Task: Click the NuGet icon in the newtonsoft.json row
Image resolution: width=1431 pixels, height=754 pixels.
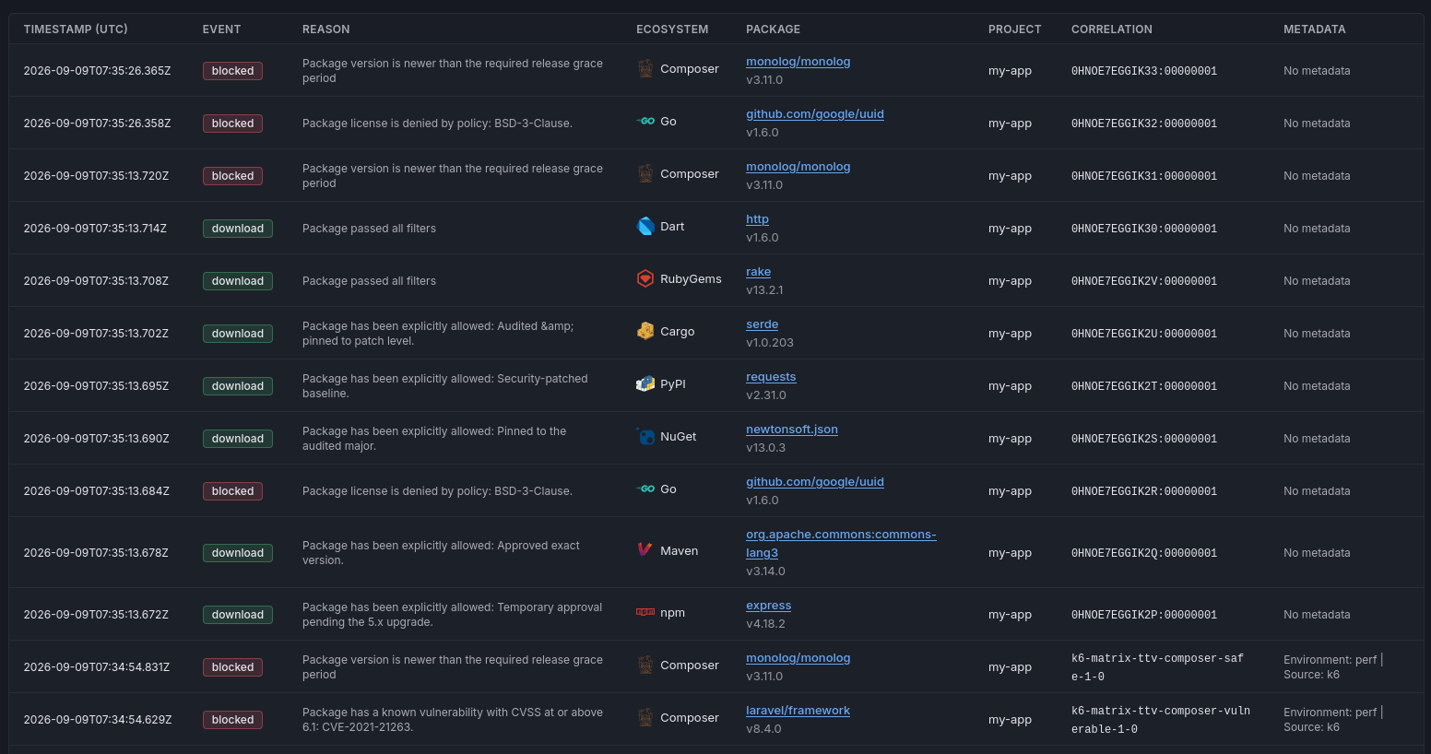Action: pos(645,437)
